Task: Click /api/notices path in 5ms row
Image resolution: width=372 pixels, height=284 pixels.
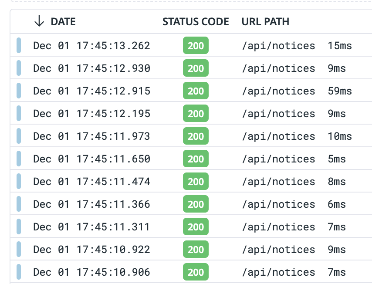Action: click(x=278, y=159)
